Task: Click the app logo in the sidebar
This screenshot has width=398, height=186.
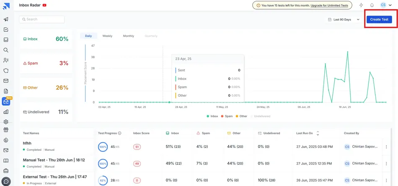Action: 6,6
